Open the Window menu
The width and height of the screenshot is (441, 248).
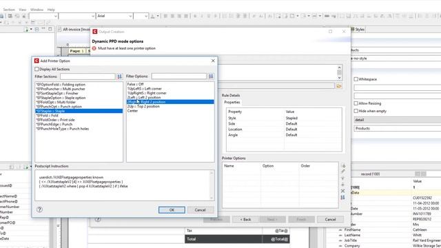37,10
